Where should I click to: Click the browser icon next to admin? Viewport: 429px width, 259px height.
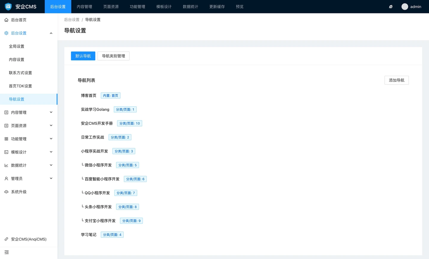pyautogui.click(x=391, y=7)
